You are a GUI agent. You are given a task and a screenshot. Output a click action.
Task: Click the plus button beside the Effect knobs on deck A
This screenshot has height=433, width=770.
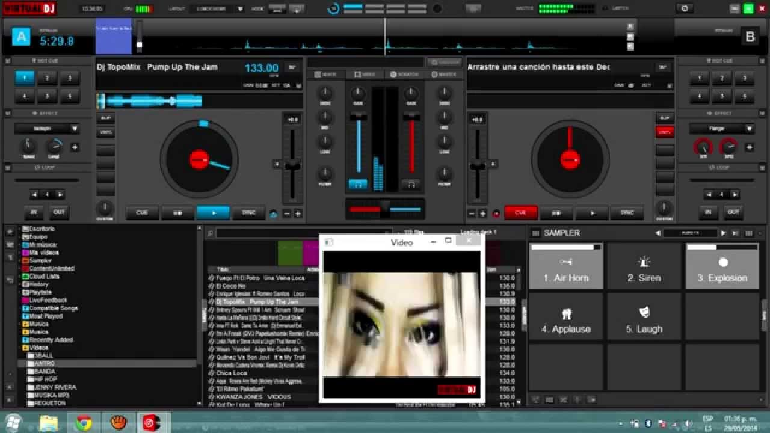click(75, 147)
